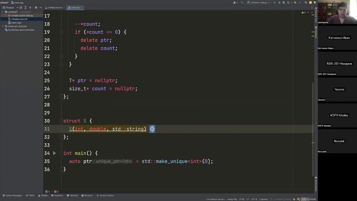Run main using gutter play icon

click(x=55, y=153)
